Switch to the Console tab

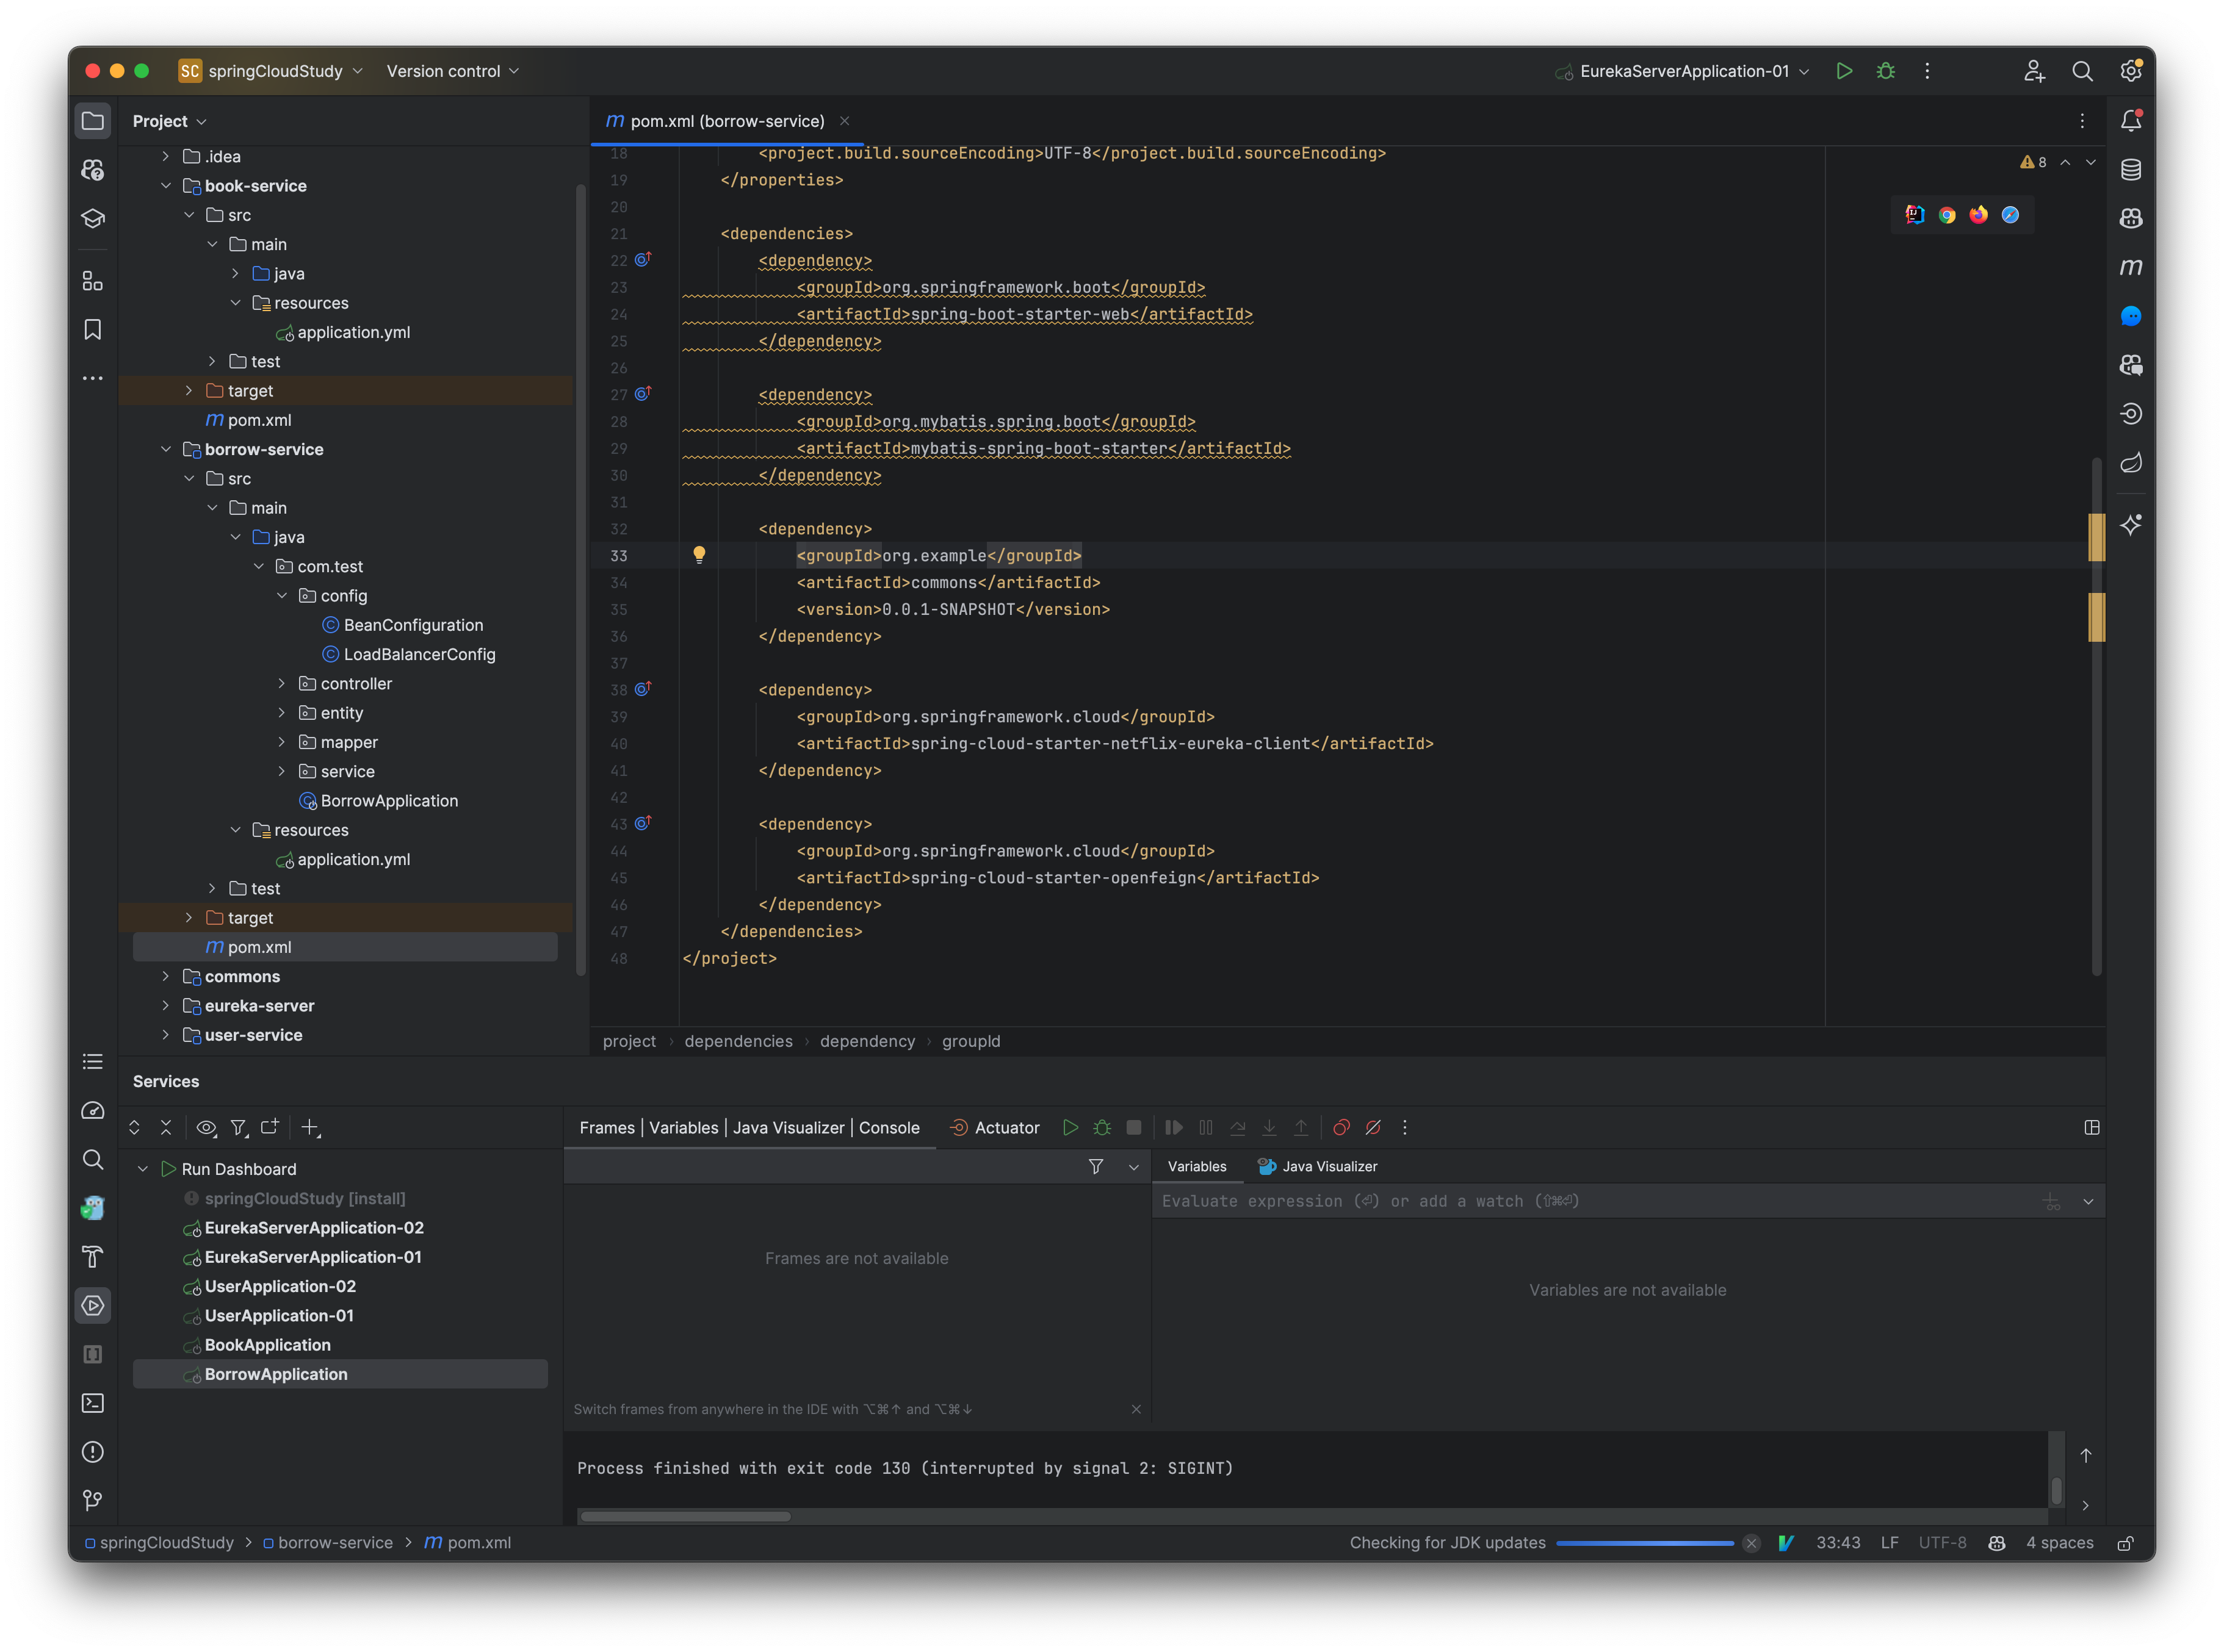pyautogui.click(x=889, y=1127)
